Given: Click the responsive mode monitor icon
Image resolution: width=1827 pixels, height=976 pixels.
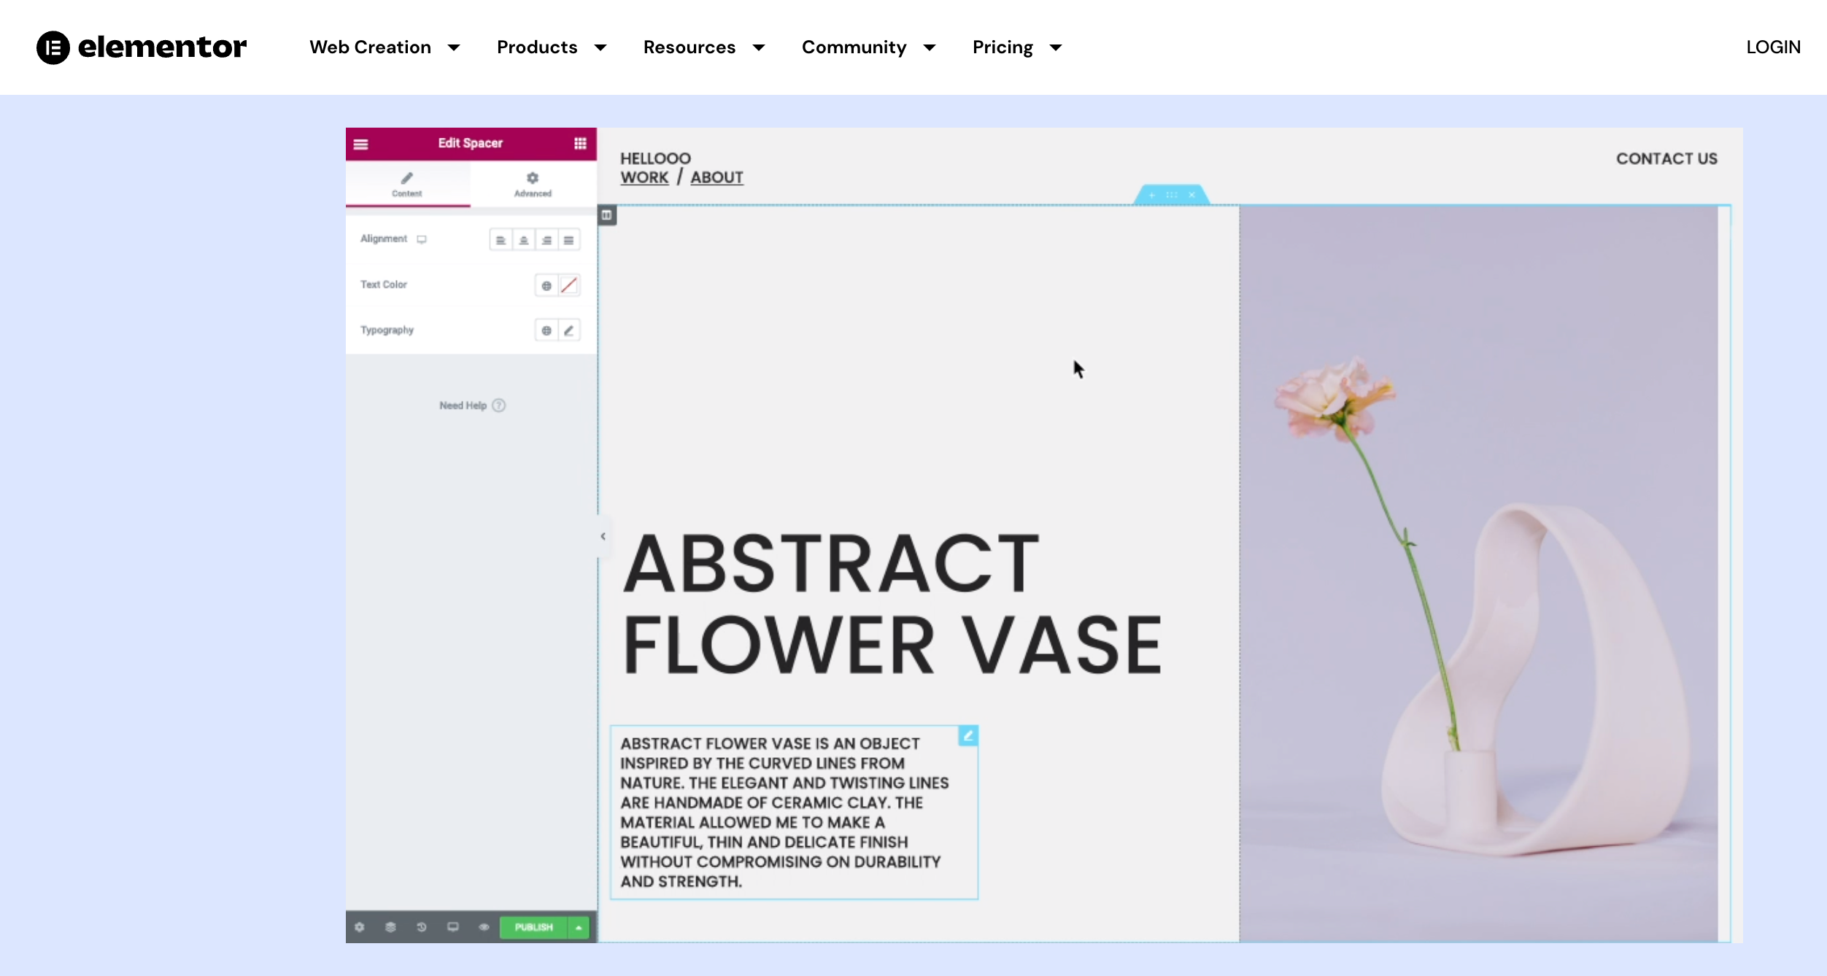Looking at the screenshot, I should point(452,927).
